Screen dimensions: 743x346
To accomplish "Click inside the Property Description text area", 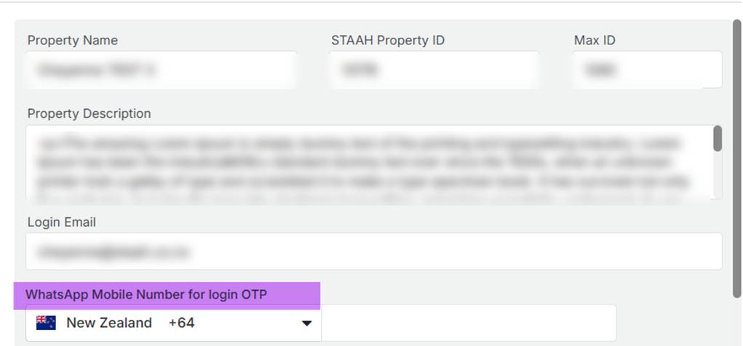I will [367, 162].
